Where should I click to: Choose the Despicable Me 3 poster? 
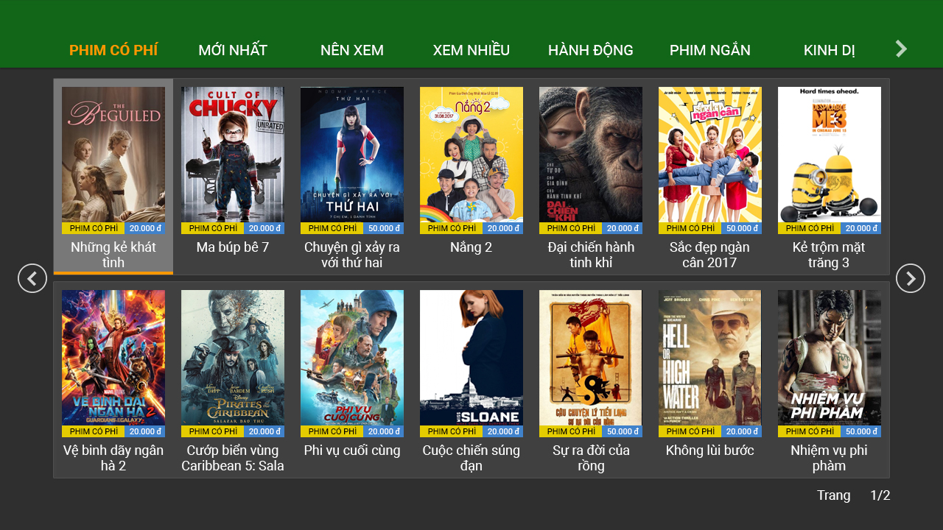pos(830,155)
